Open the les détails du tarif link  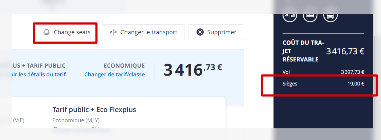click(x=38, y=74)
